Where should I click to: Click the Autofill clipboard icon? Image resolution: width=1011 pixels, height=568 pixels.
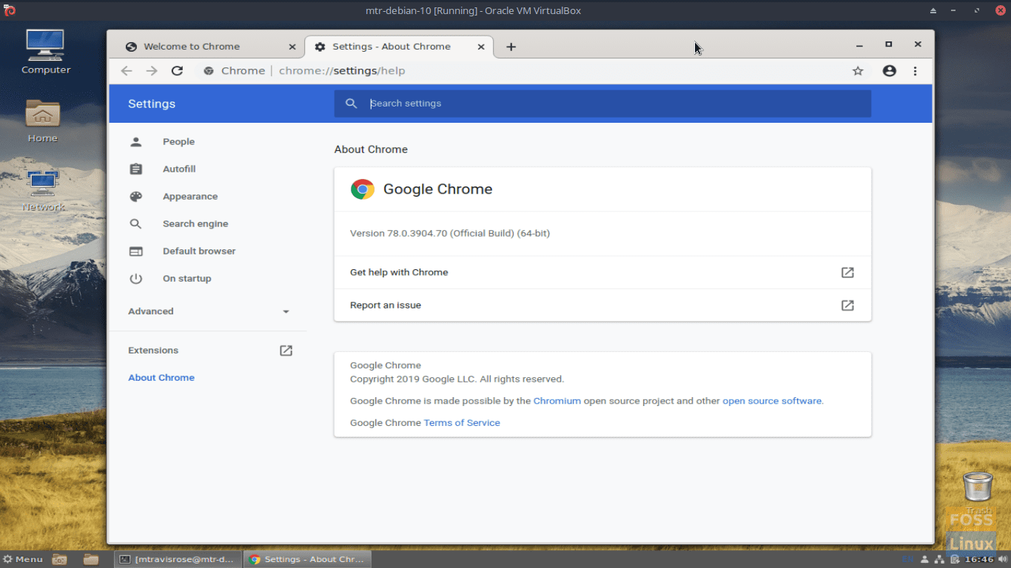(135, 169)
